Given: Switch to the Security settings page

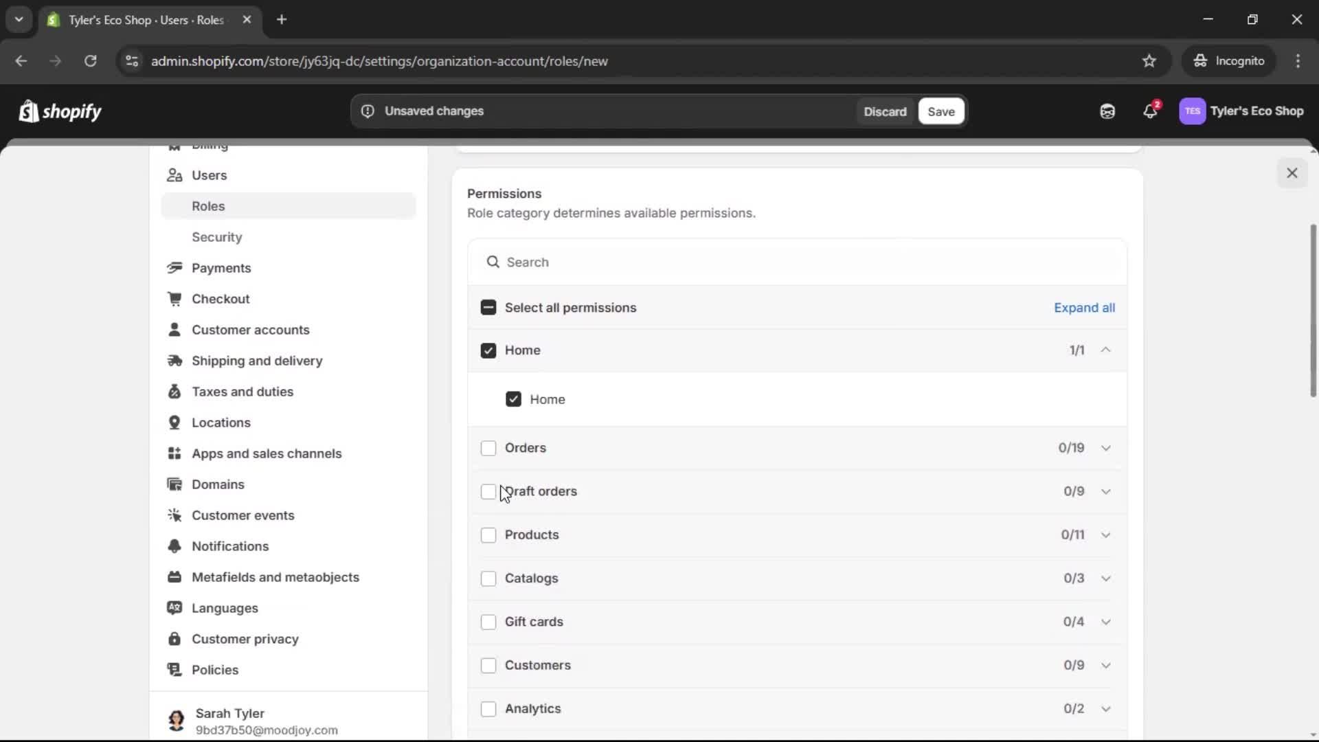Looking at the screenshot, I should (217, 237).
